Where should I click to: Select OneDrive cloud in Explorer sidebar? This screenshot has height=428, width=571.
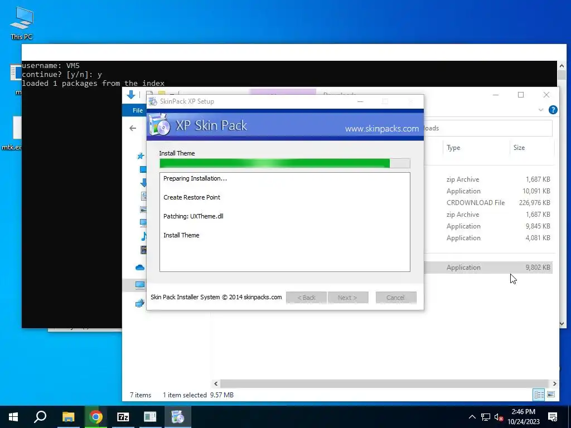(140, 267)
